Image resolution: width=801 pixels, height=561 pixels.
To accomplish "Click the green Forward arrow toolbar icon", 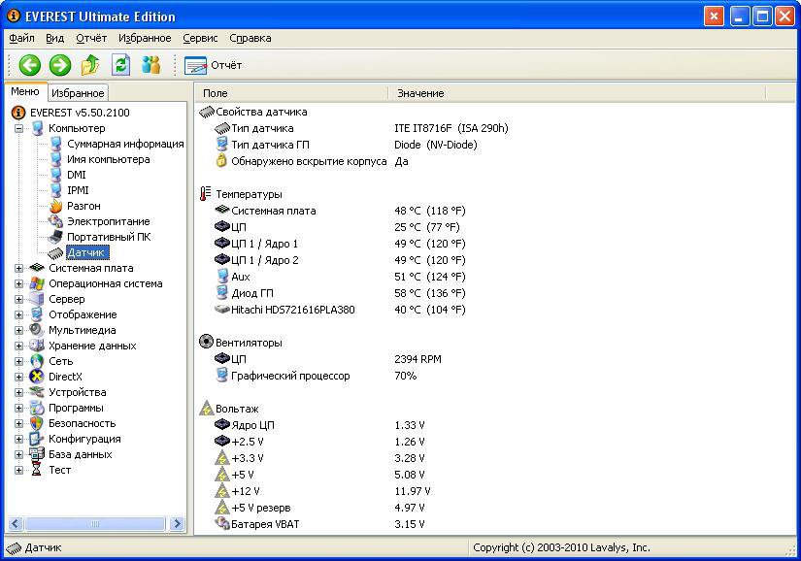I will pos(60,65).
